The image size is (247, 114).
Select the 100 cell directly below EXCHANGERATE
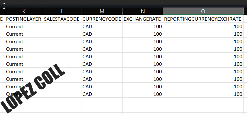click(x=143, y=27)
